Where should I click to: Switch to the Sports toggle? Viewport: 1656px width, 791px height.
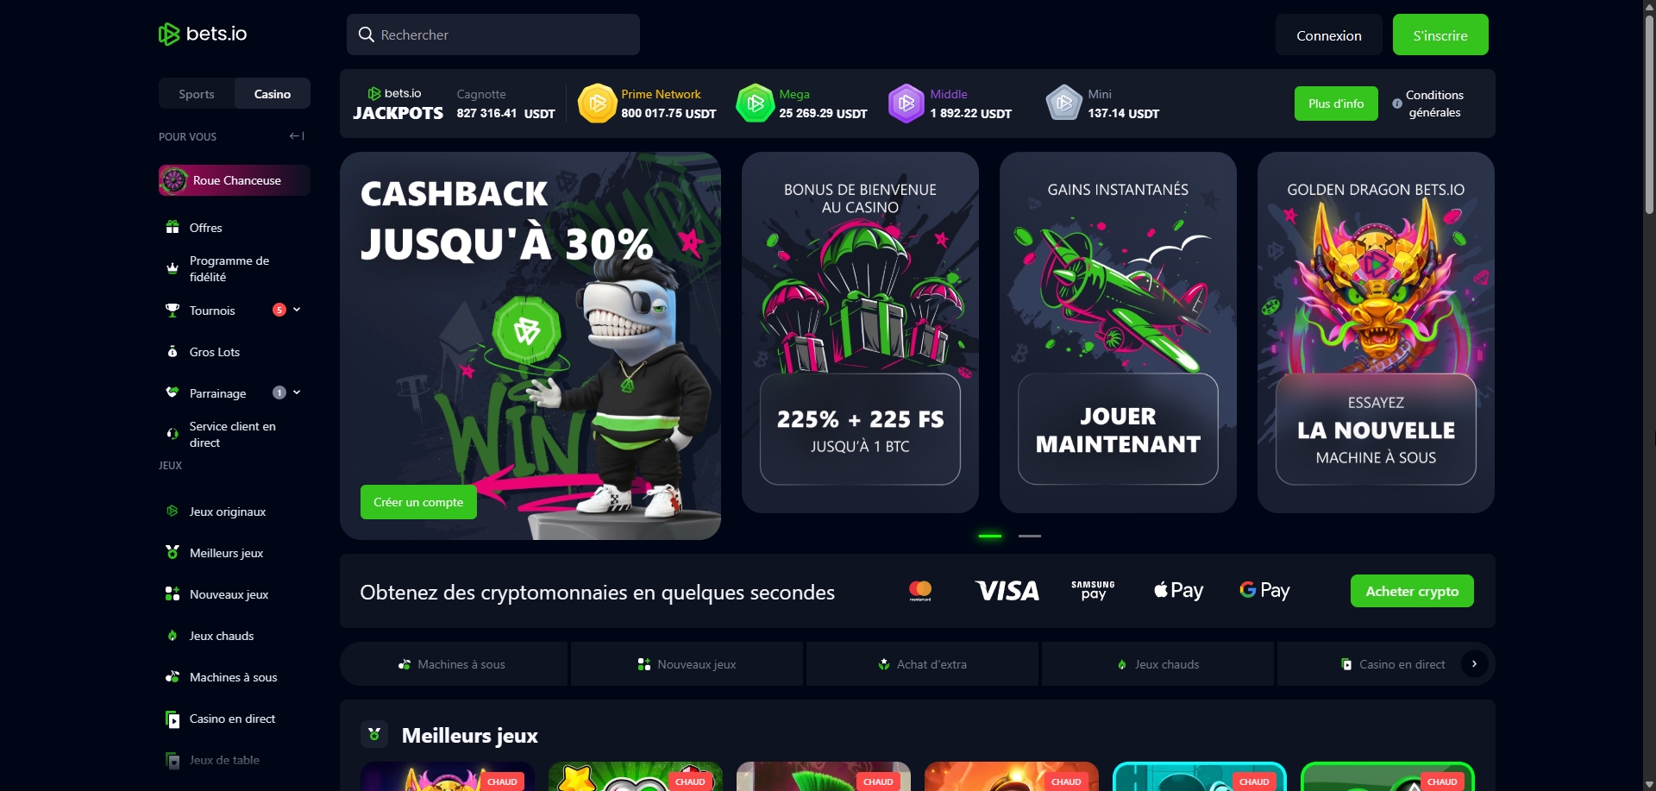[197, 94]
